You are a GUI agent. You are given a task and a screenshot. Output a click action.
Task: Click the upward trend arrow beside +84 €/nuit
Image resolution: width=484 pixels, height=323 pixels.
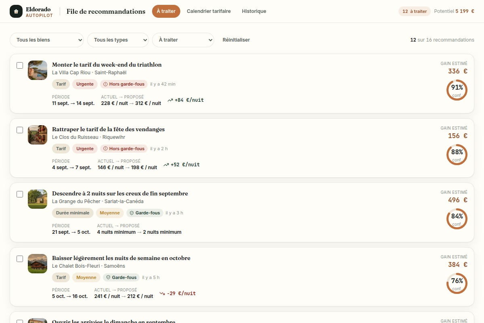point(170,100)
